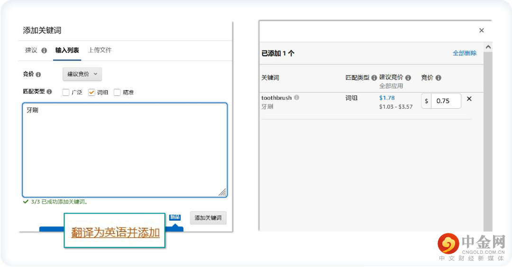512x267 pixels.
Task: Switch to the 建议 tab
Action: (x=31, y=50)
